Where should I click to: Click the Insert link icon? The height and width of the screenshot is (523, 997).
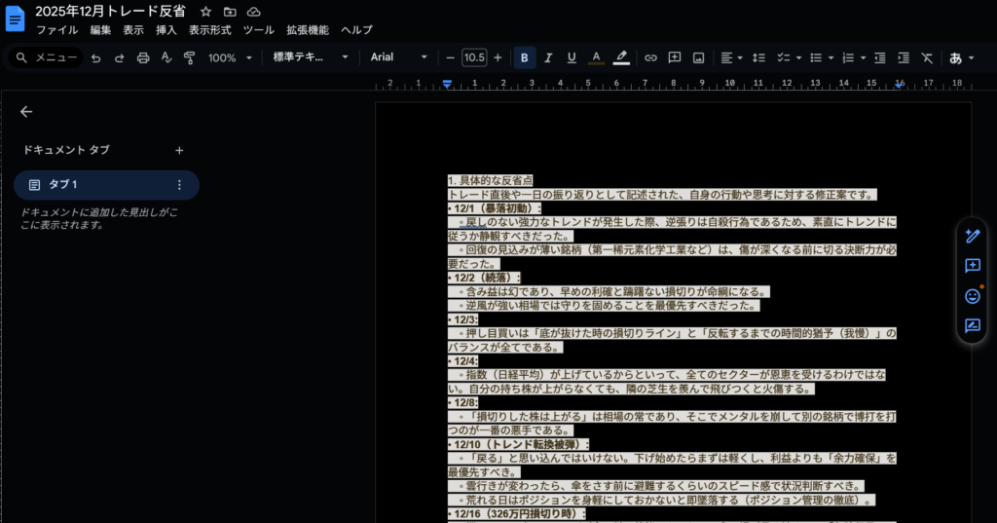[x=650, y=58]
